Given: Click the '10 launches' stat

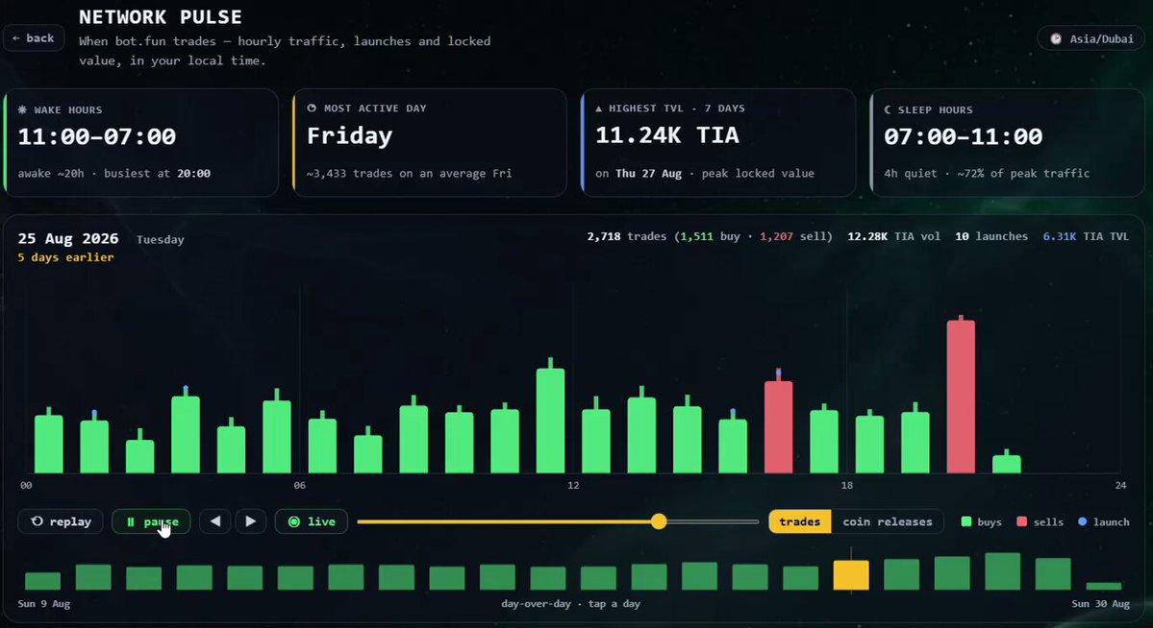Looking at the screenshot, I should coord(991,236).
